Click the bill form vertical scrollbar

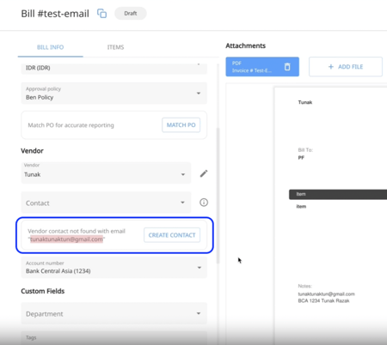(x=218, y=196)
